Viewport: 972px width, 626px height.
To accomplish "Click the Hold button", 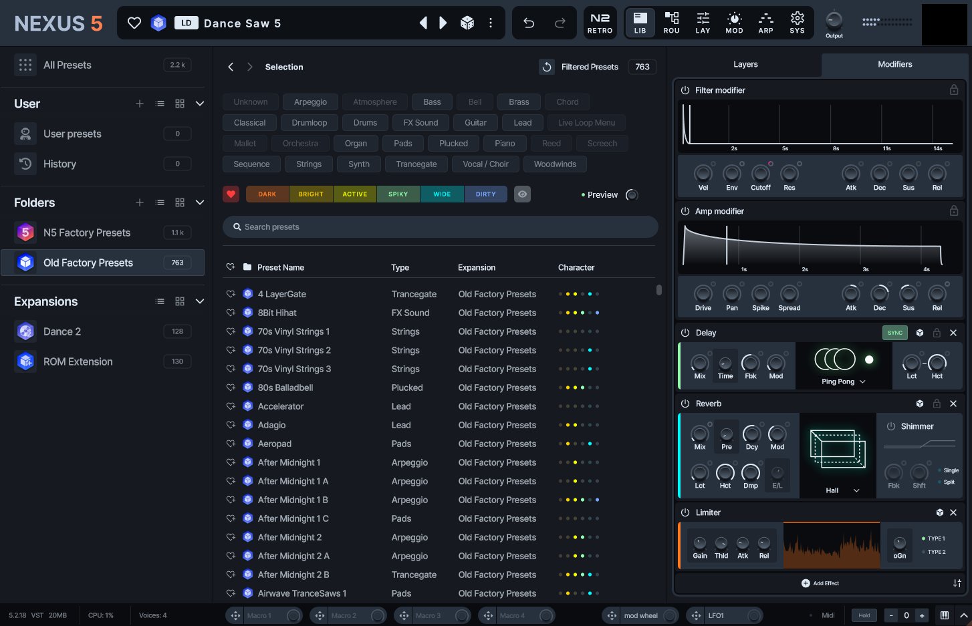I will click(864, 615).
